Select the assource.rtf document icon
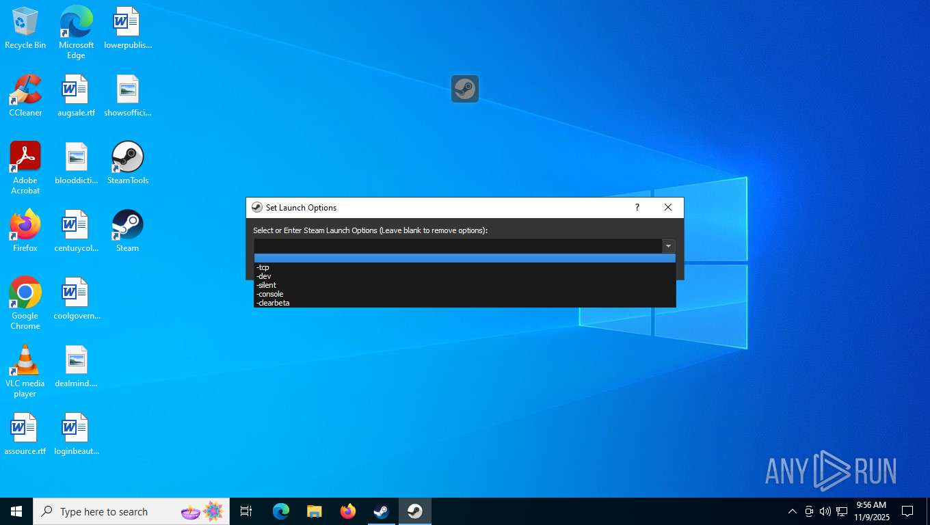This screenshot has width=930, height=525. click(25, 434)
